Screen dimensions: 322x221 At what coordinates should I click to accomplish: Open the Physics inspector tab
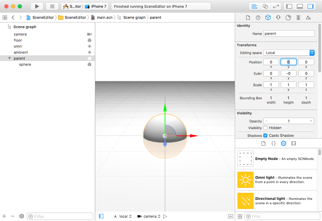point(298,18)
